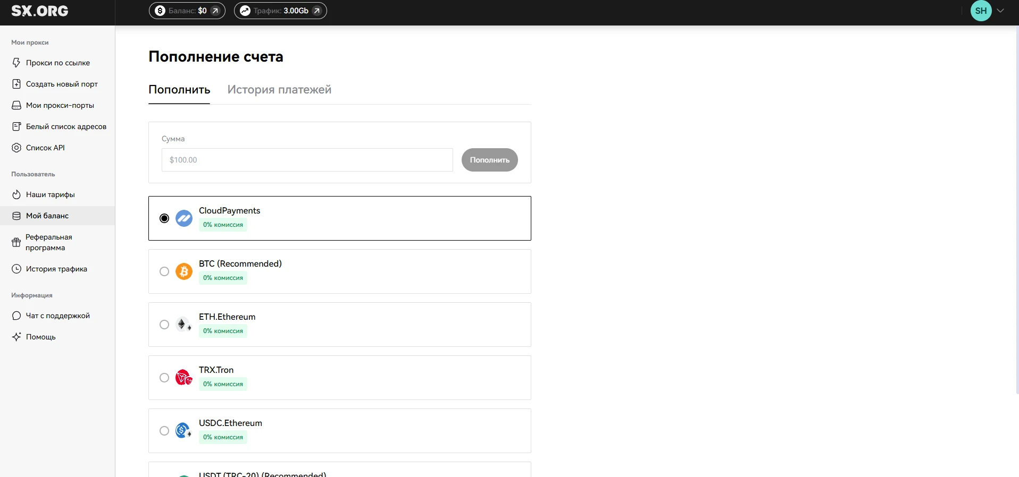The width and height of the screenshot is (1019, 477).
Task: Click the gray Пополнить button
Action: 490,160
